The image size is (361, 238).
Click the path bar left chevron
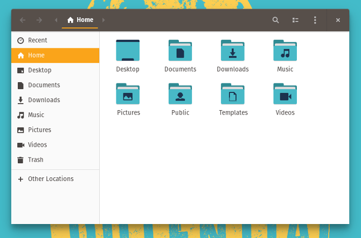pos(56,20)
